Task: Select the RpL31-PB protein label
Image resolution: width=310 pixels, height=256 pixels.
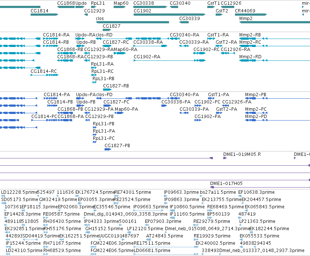Action: point(103,124)
